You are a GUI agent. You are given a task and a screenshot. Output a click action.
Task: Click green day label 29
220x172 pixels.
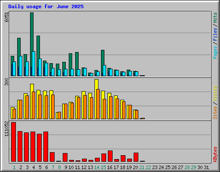point(193,167)
